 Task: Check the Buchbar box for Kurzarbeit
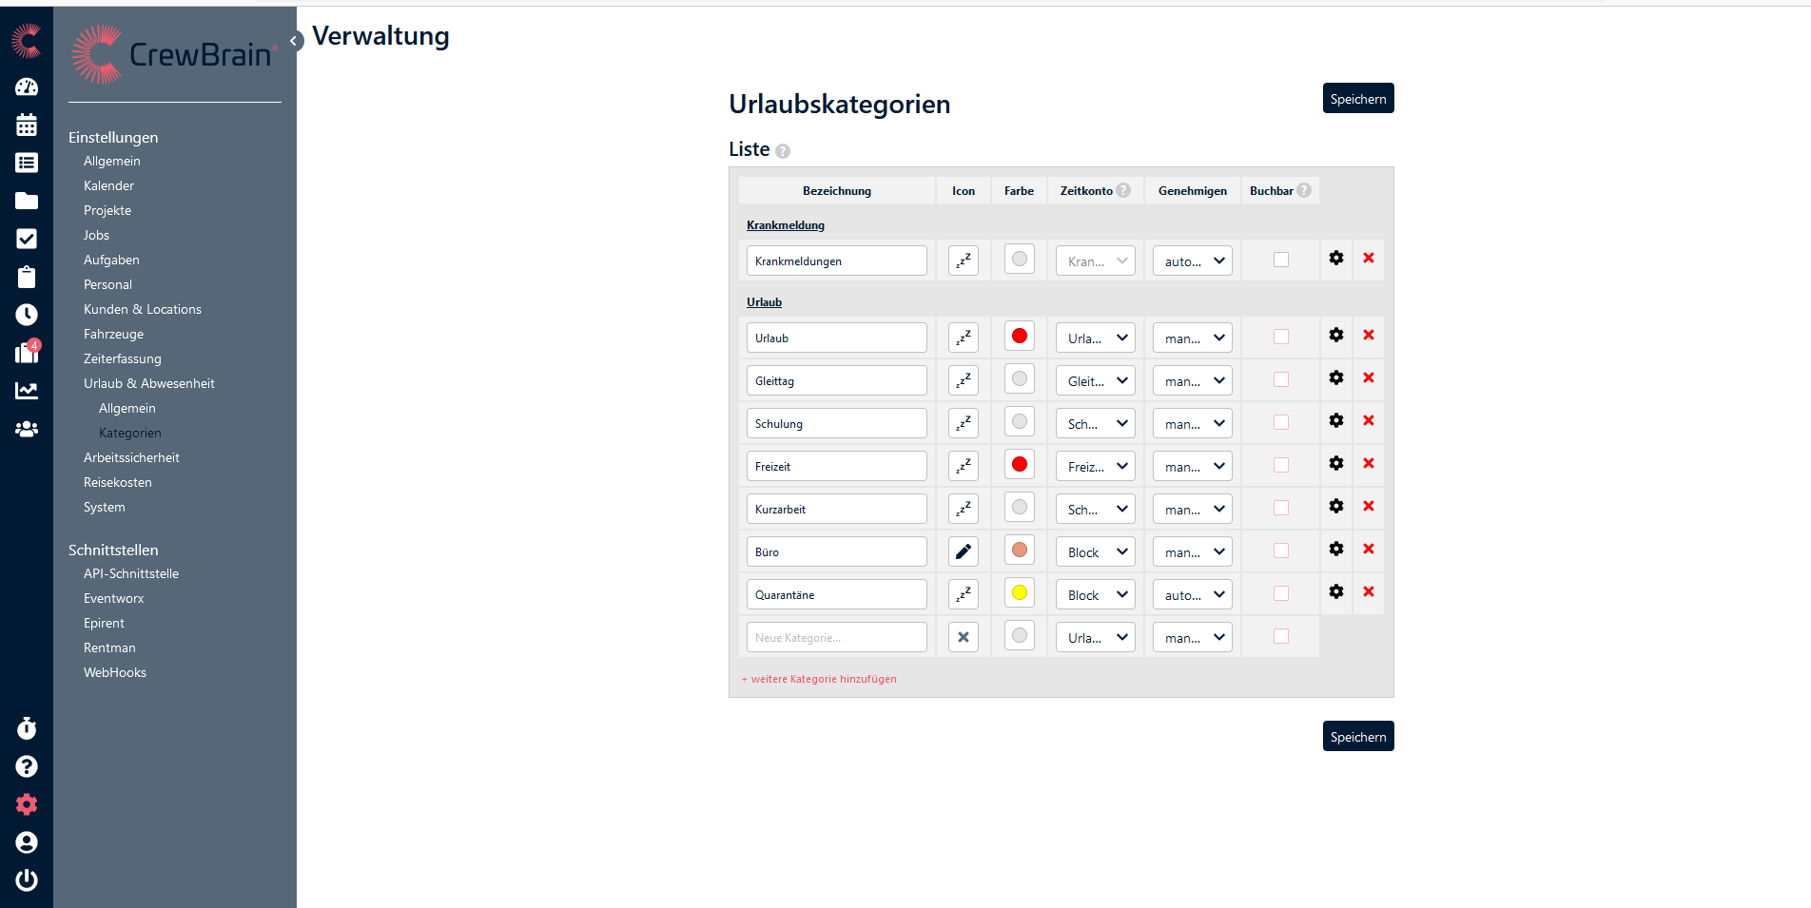1280,508
